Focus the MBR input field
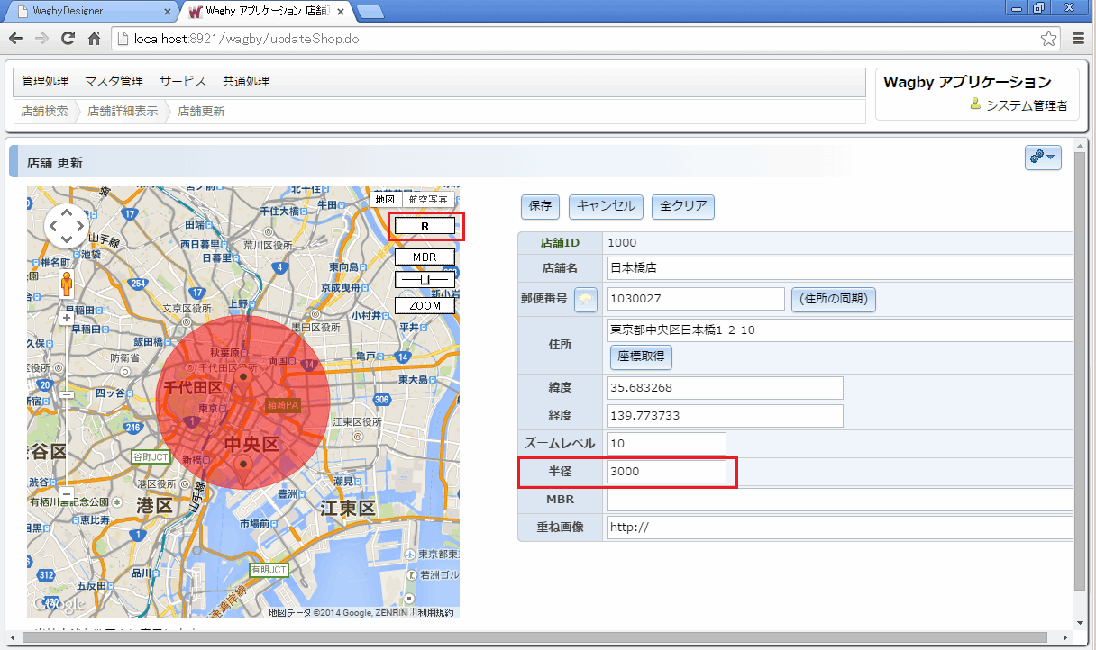The height and width of the screenshot is (650, 1096). [840, 500]
